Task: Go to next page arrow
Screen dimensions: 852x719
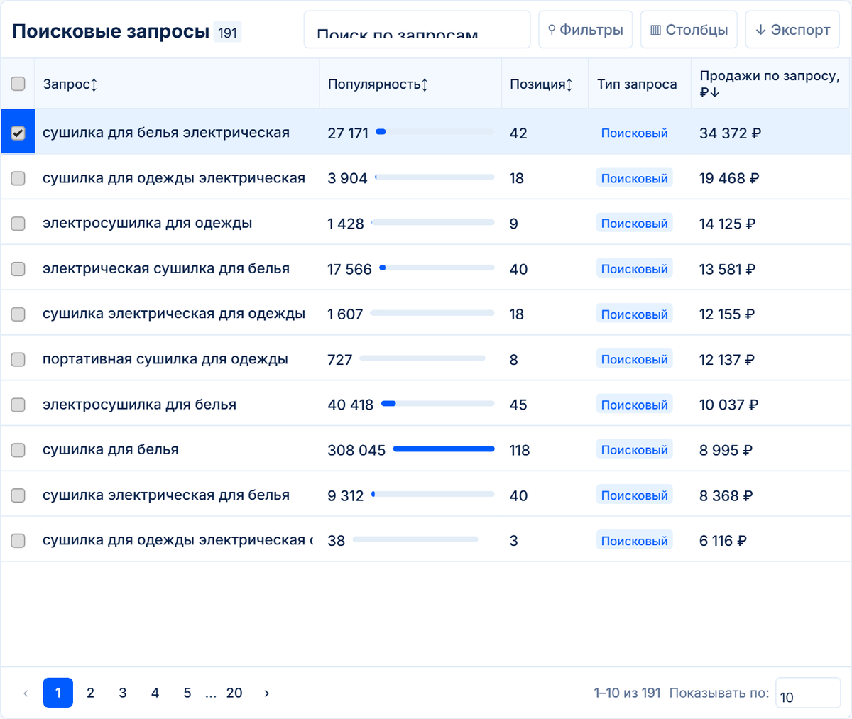Action: point(267,693)
